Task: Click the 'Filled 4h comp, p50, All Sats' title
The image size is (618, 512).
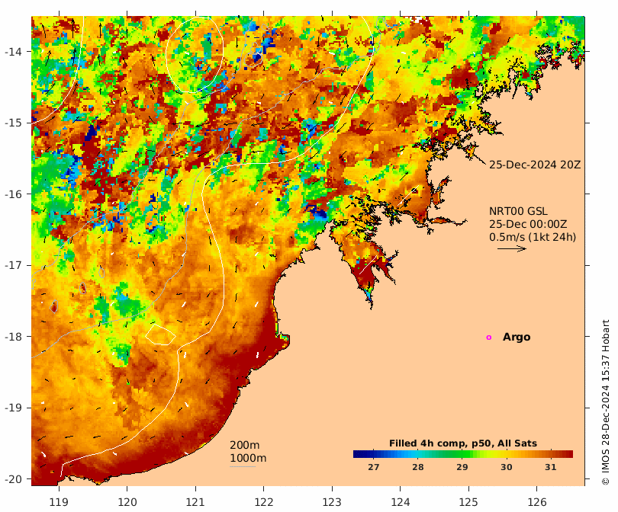Action: pos(463,443)
